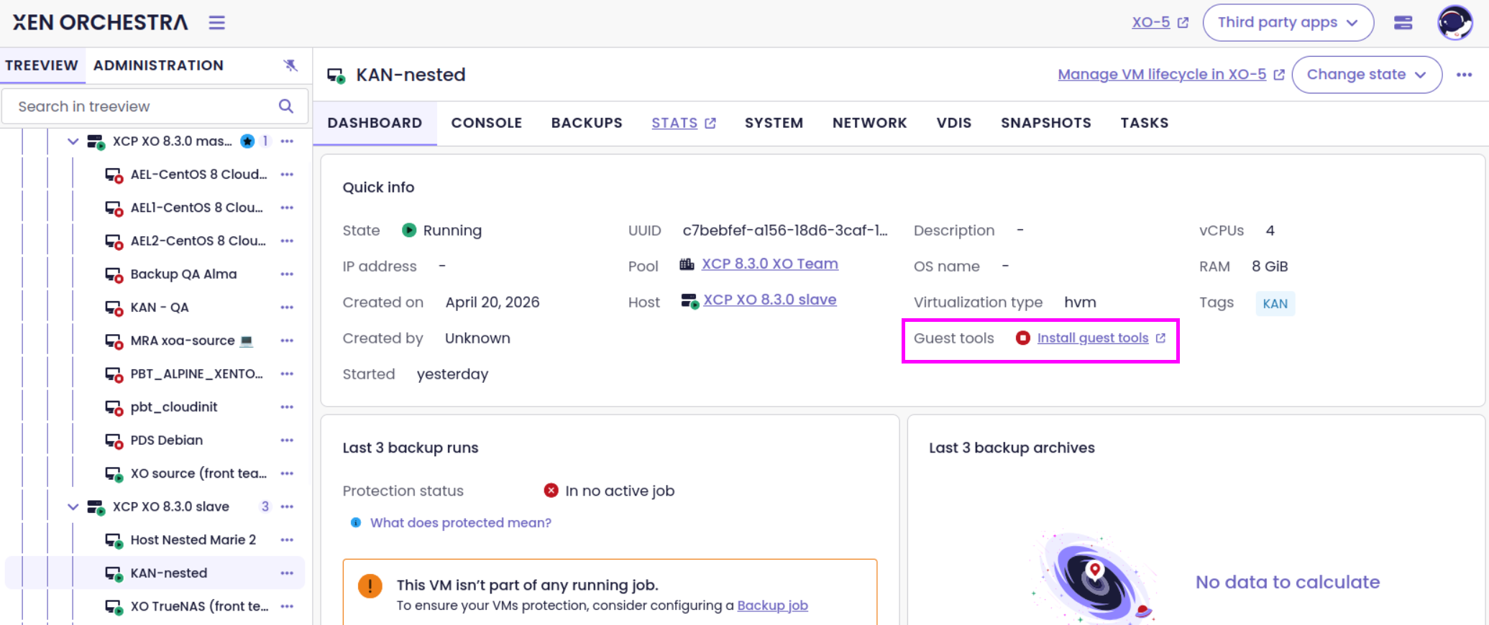This screenshot has height=625, width=1489.
Task: Switch to the Backups tab
Action: 587,123
